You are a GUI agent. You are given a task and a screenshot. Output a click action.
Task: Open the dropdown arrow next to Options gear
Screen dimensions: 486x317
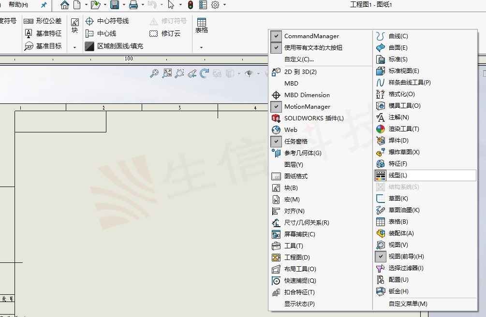[224, 5]
